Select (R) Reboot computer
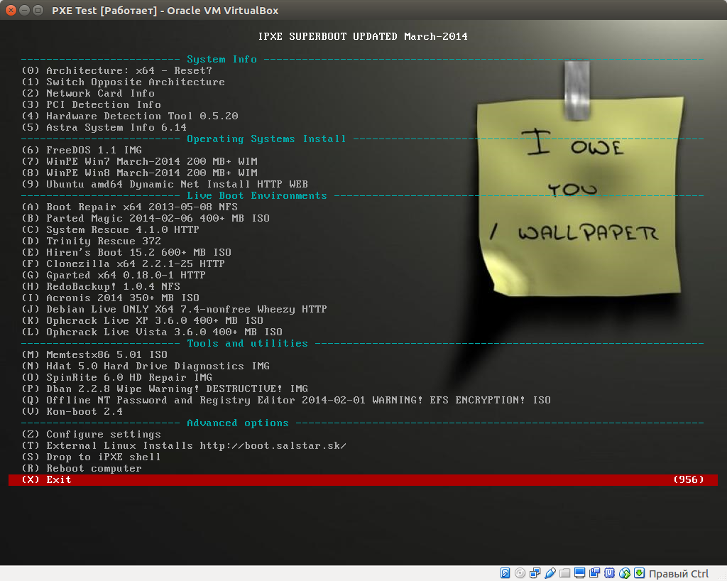The height and width of the screenshot is (581, 727). (x=82, y=468)
